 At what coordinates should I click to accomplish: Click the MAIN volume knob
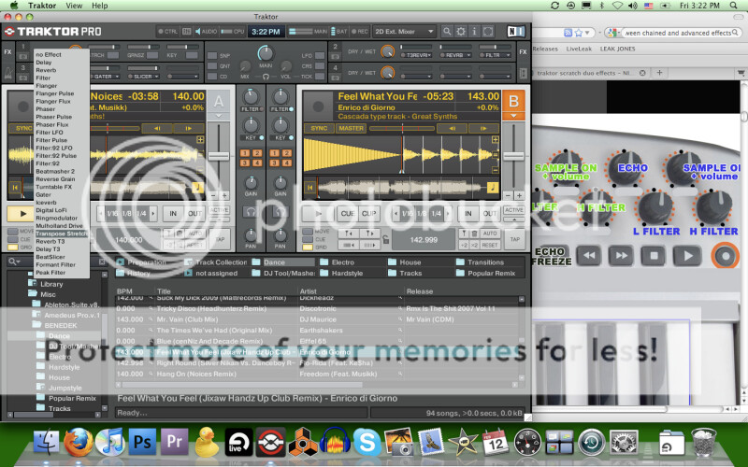pos(266,53)
